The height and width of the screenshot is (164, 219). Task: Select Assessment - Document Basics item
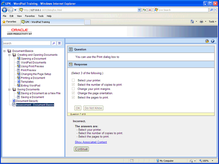click(x=35, y=105)
